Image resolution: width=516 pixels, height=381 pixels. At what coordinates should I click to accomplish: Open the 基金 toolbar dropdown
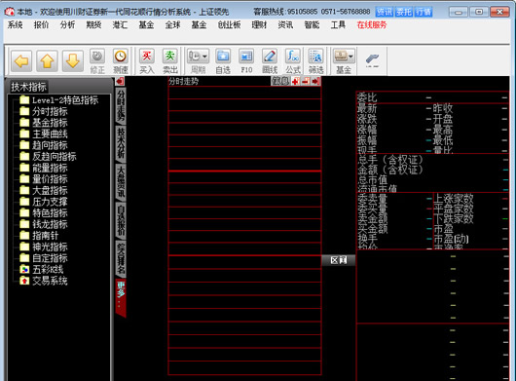(x=344, y=61)
